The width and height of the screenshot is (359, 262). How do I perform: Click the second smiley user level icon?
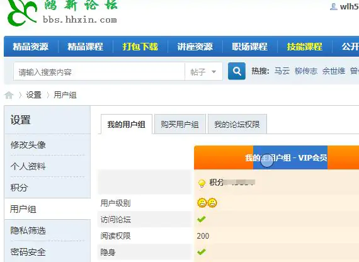tap(212, 203)
